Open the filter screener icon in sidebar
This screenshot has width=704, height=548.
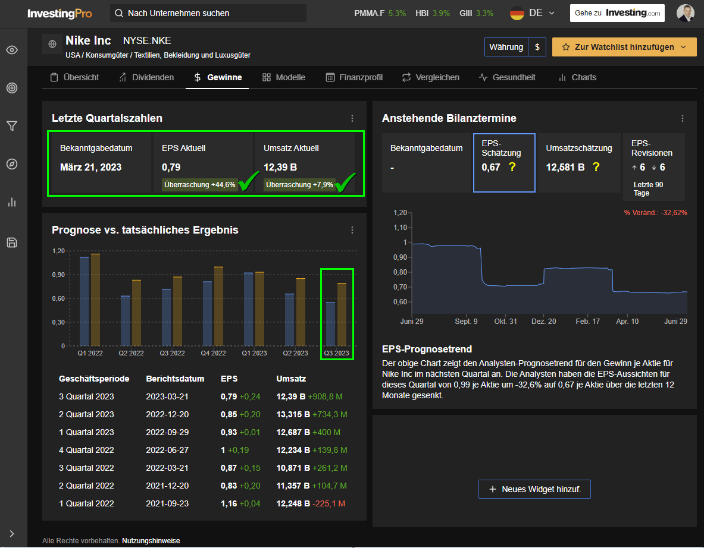[x=12, y=126]
